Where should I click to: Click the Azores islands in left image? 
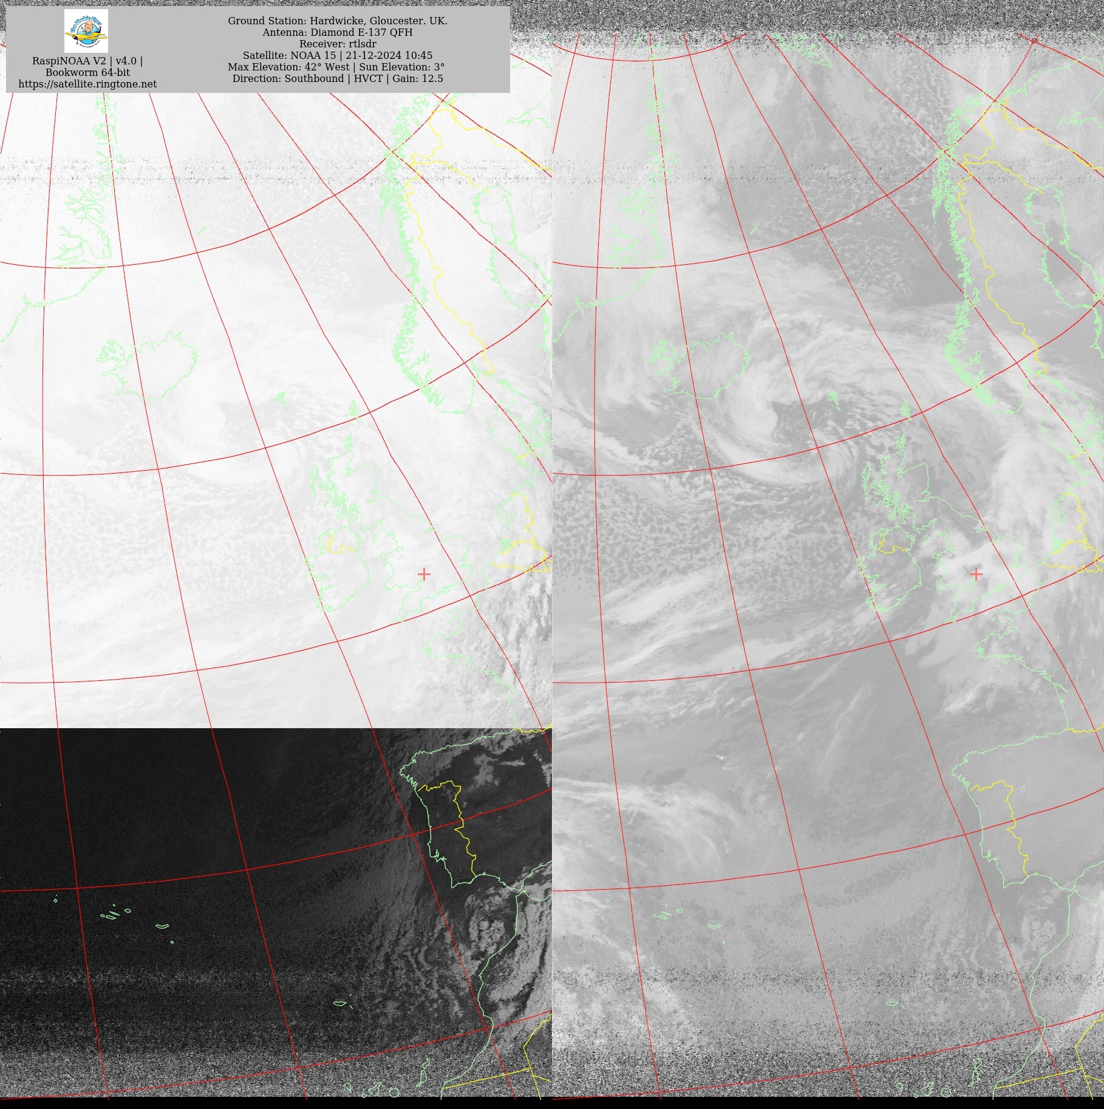(111, 915)
